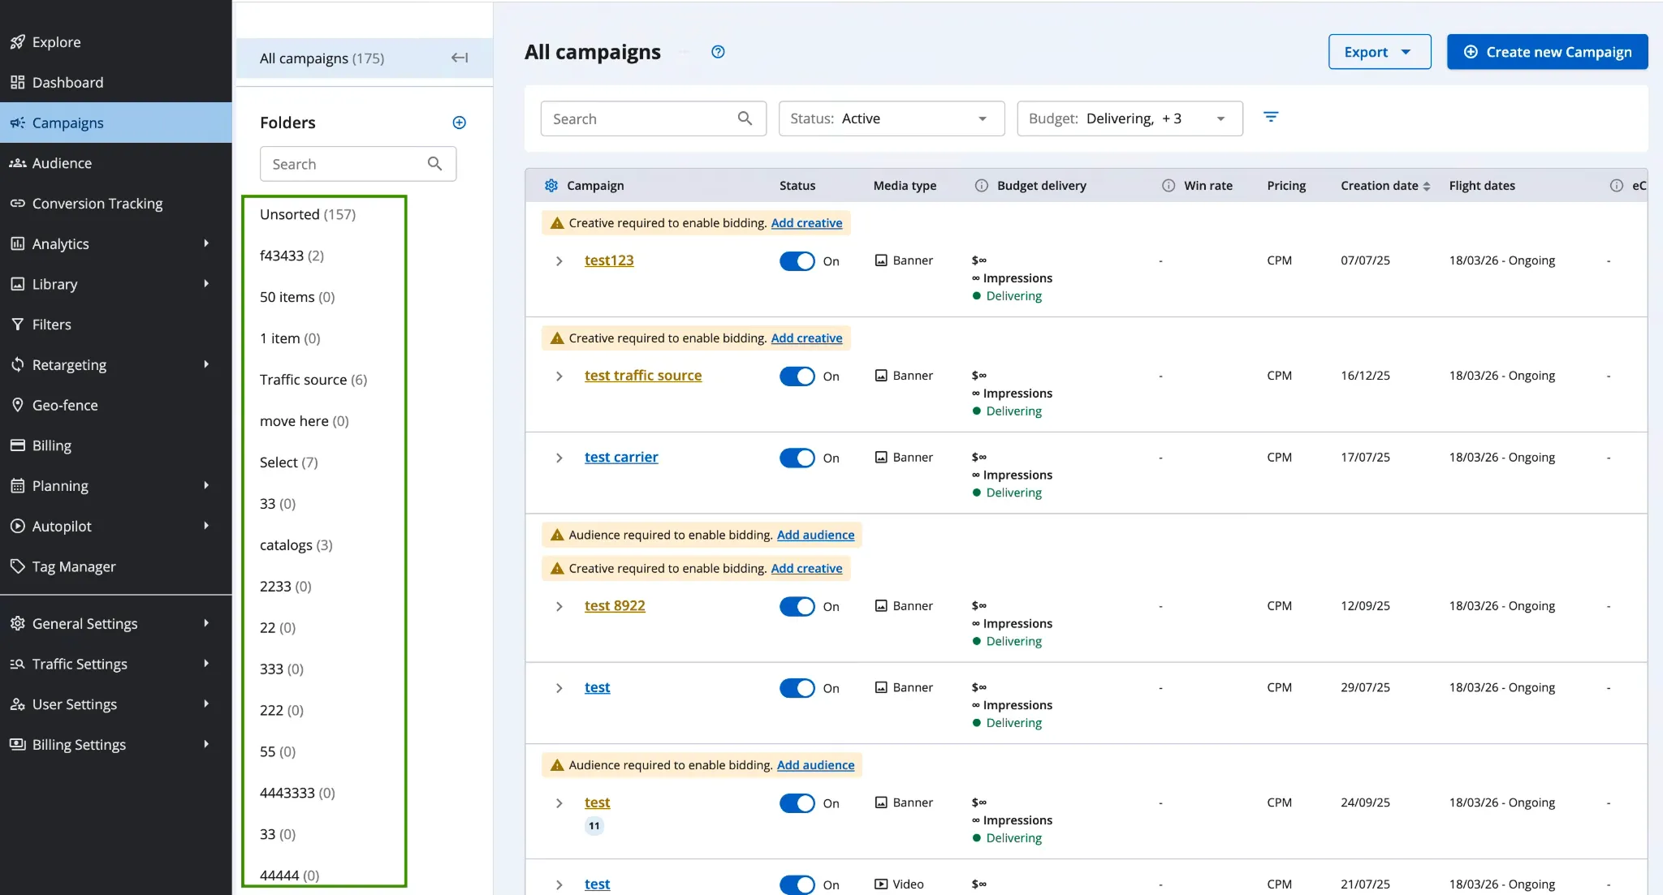
Task: Click the first Add audience link
Action: tap(815, 535)
